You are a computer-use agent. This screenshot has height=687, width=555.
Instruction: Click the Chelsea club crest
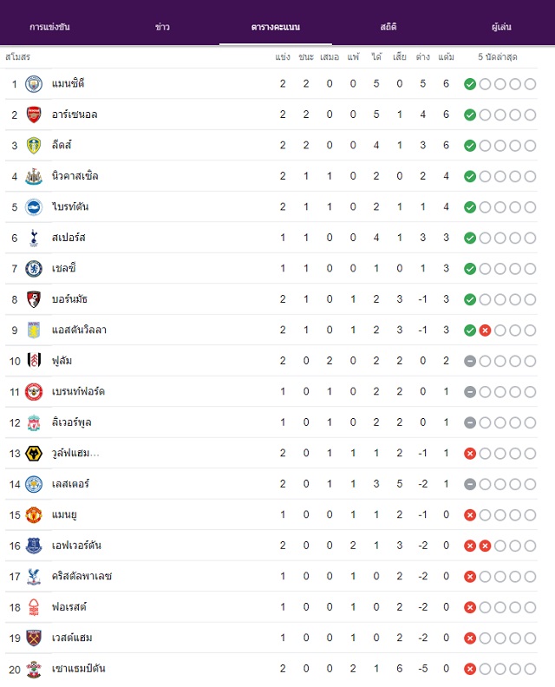(x=34, y=269)
